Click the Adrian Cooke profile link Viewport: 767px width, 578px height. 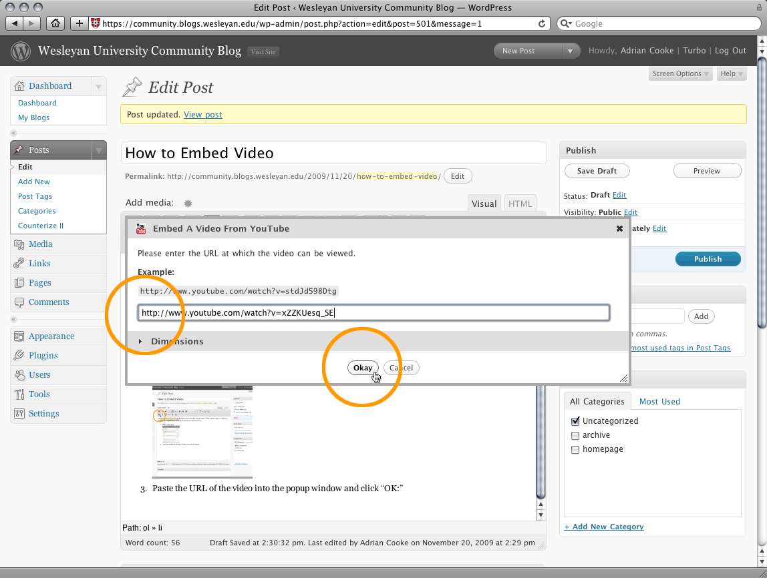point(647,51)
